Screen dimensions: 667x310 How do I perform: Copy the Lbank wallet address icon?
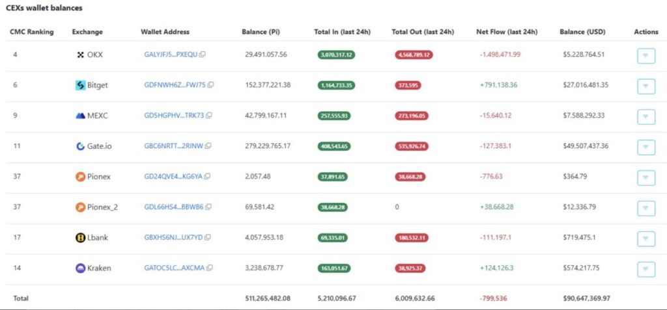pos(208,238)
